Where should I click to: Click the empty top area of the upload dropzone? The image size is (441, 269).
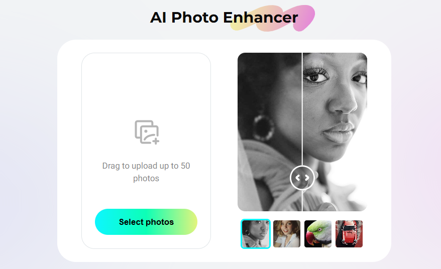point(146,84)
